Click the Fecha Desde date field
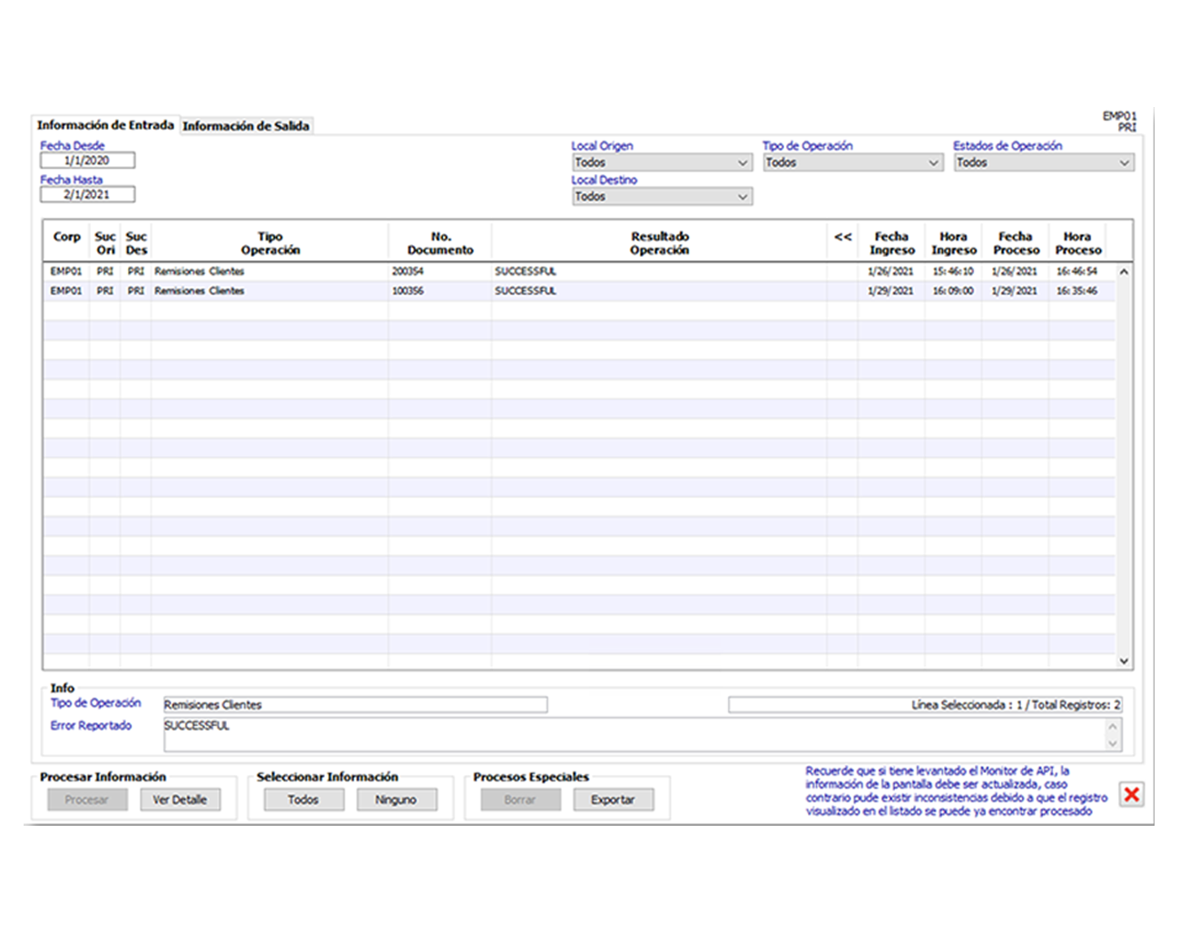The height and width of the screenshot is (931, 1180). (x=87, y=161)
